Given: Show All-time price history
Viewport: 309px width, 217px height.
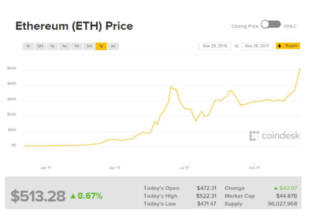Looking at the screenshot, I should [x=113, y=46].
